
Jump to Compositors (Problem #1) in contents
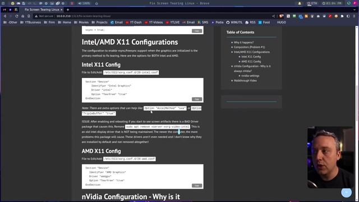tap(249, 47)
